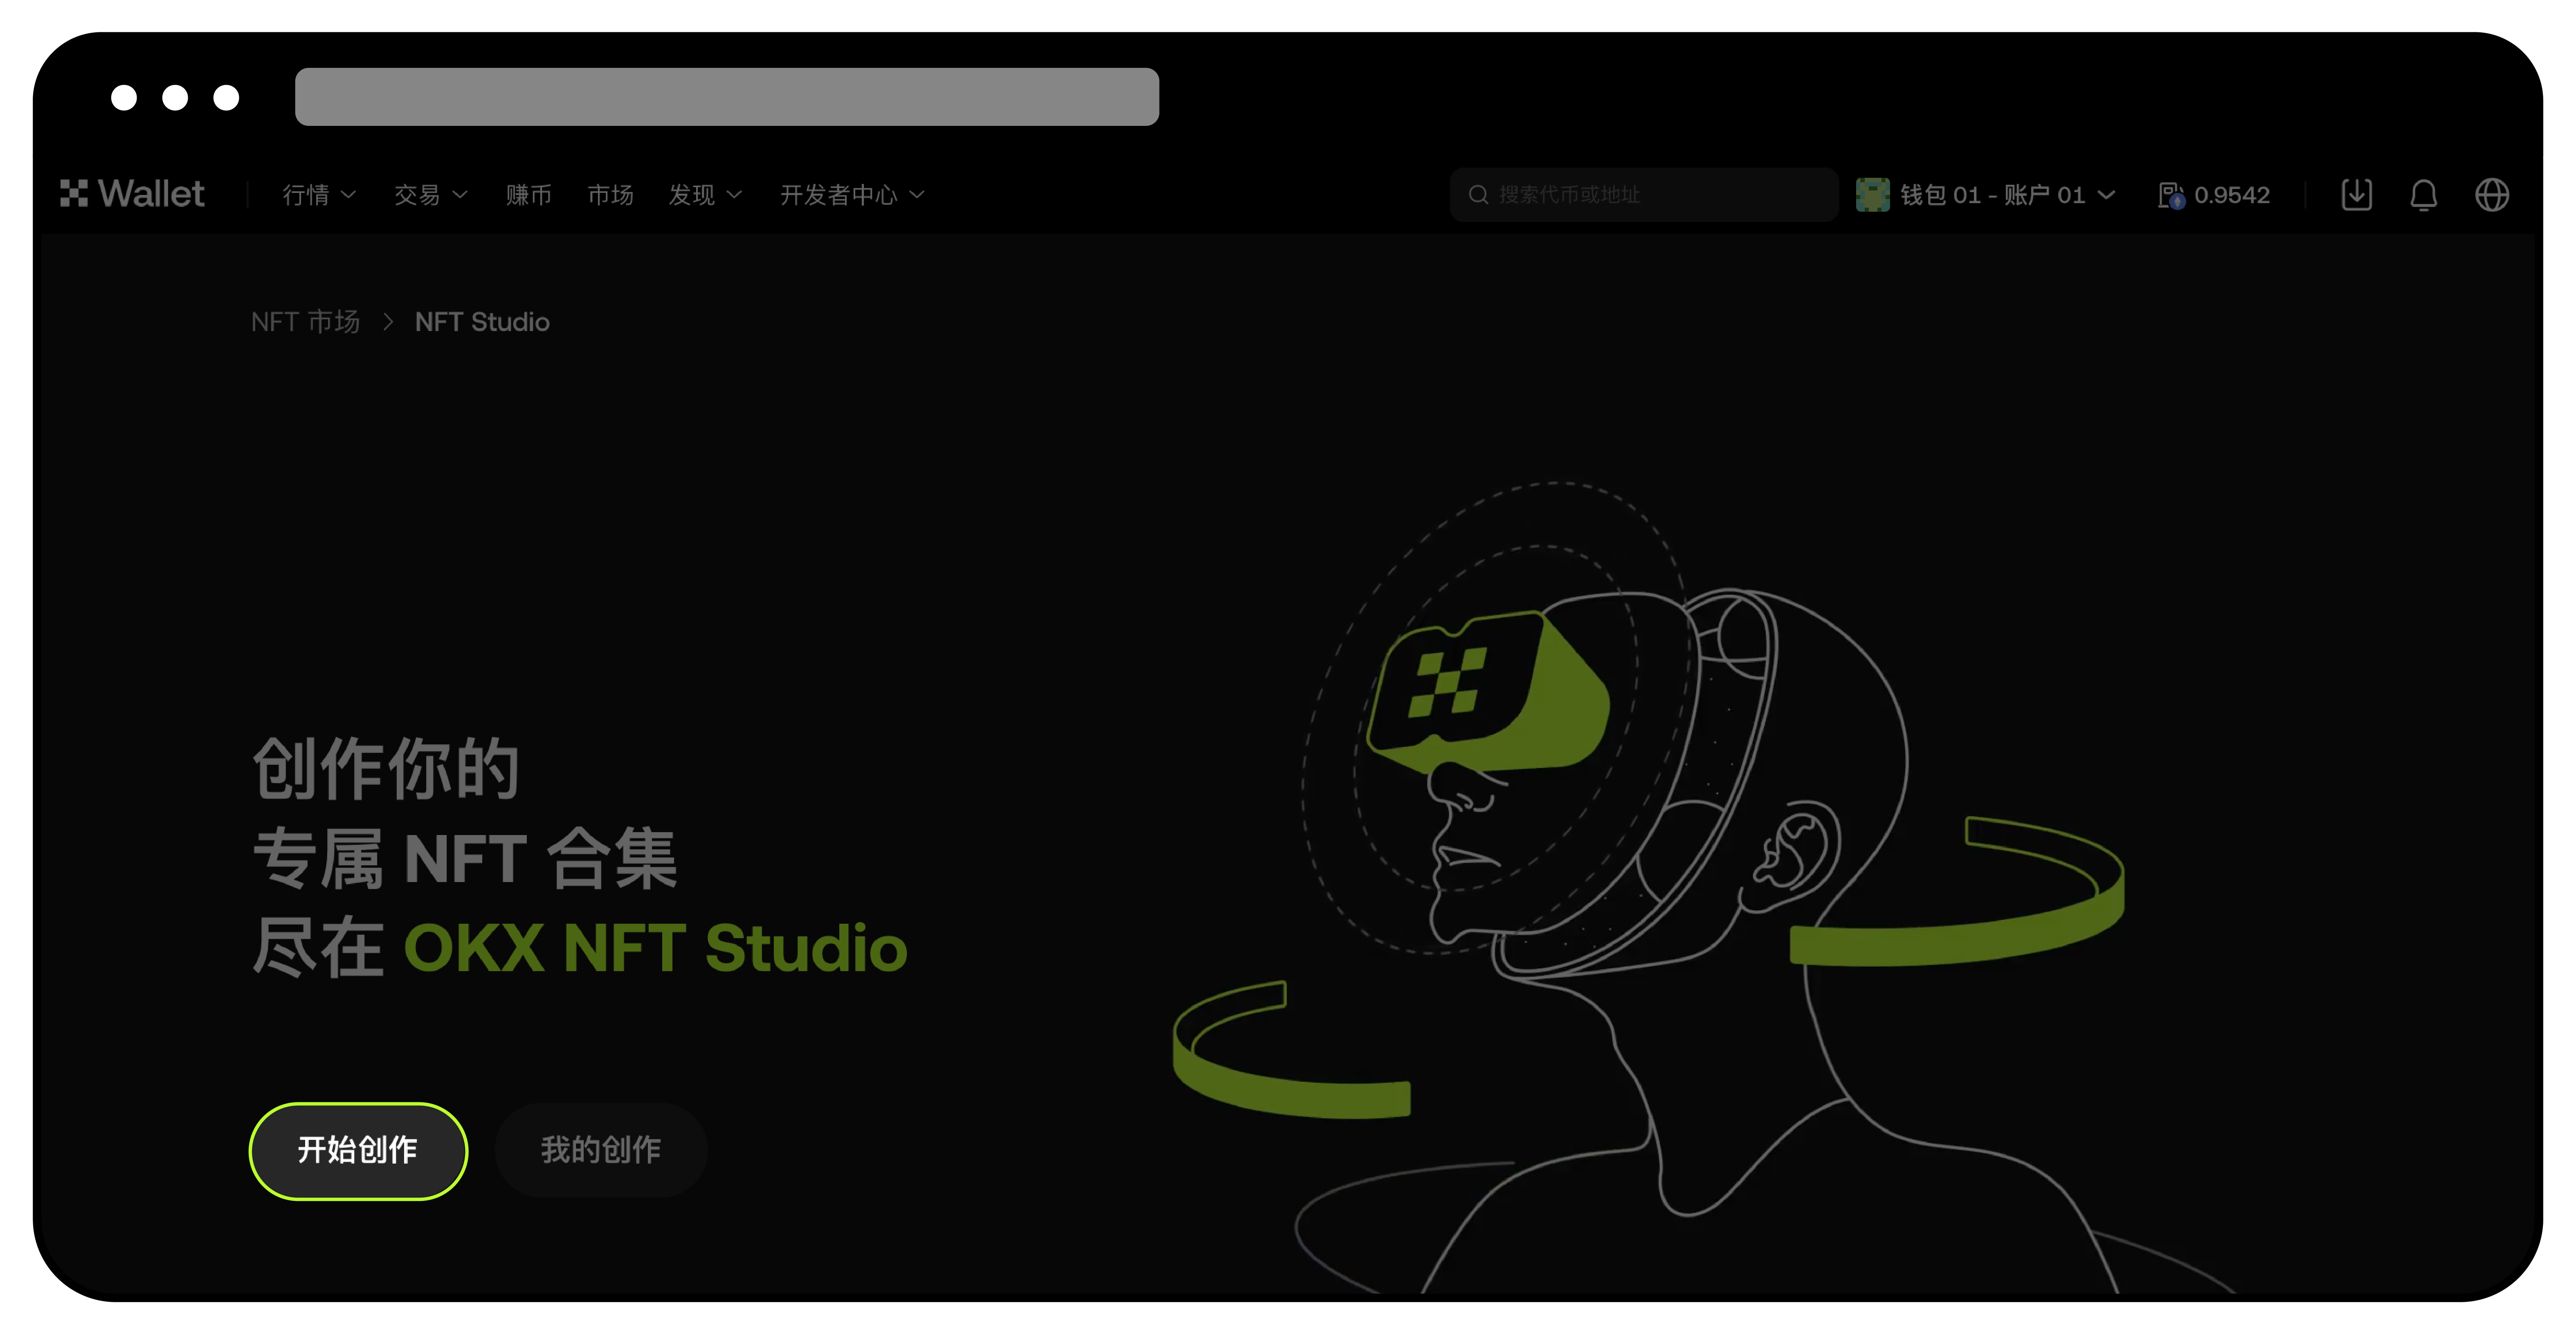Viewport: 2576px width, 1330px height.
Task: Open the 我的创作 button
Action: pos(601,1150)
